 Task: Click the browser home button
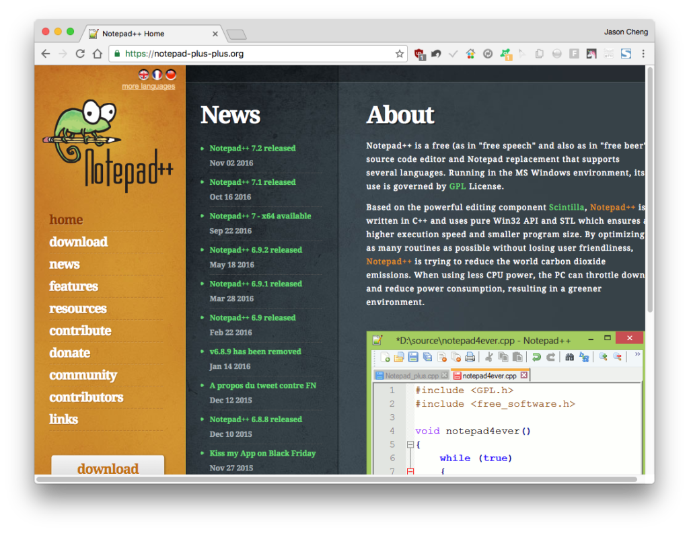[x=97, y=54]
